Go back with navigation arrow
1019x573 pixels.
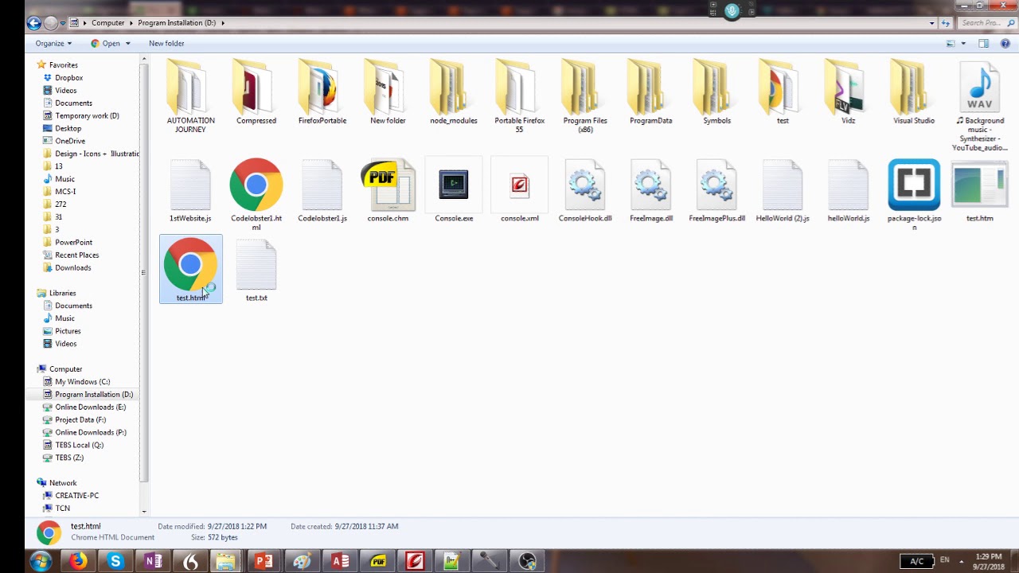[x=33, y=23]
